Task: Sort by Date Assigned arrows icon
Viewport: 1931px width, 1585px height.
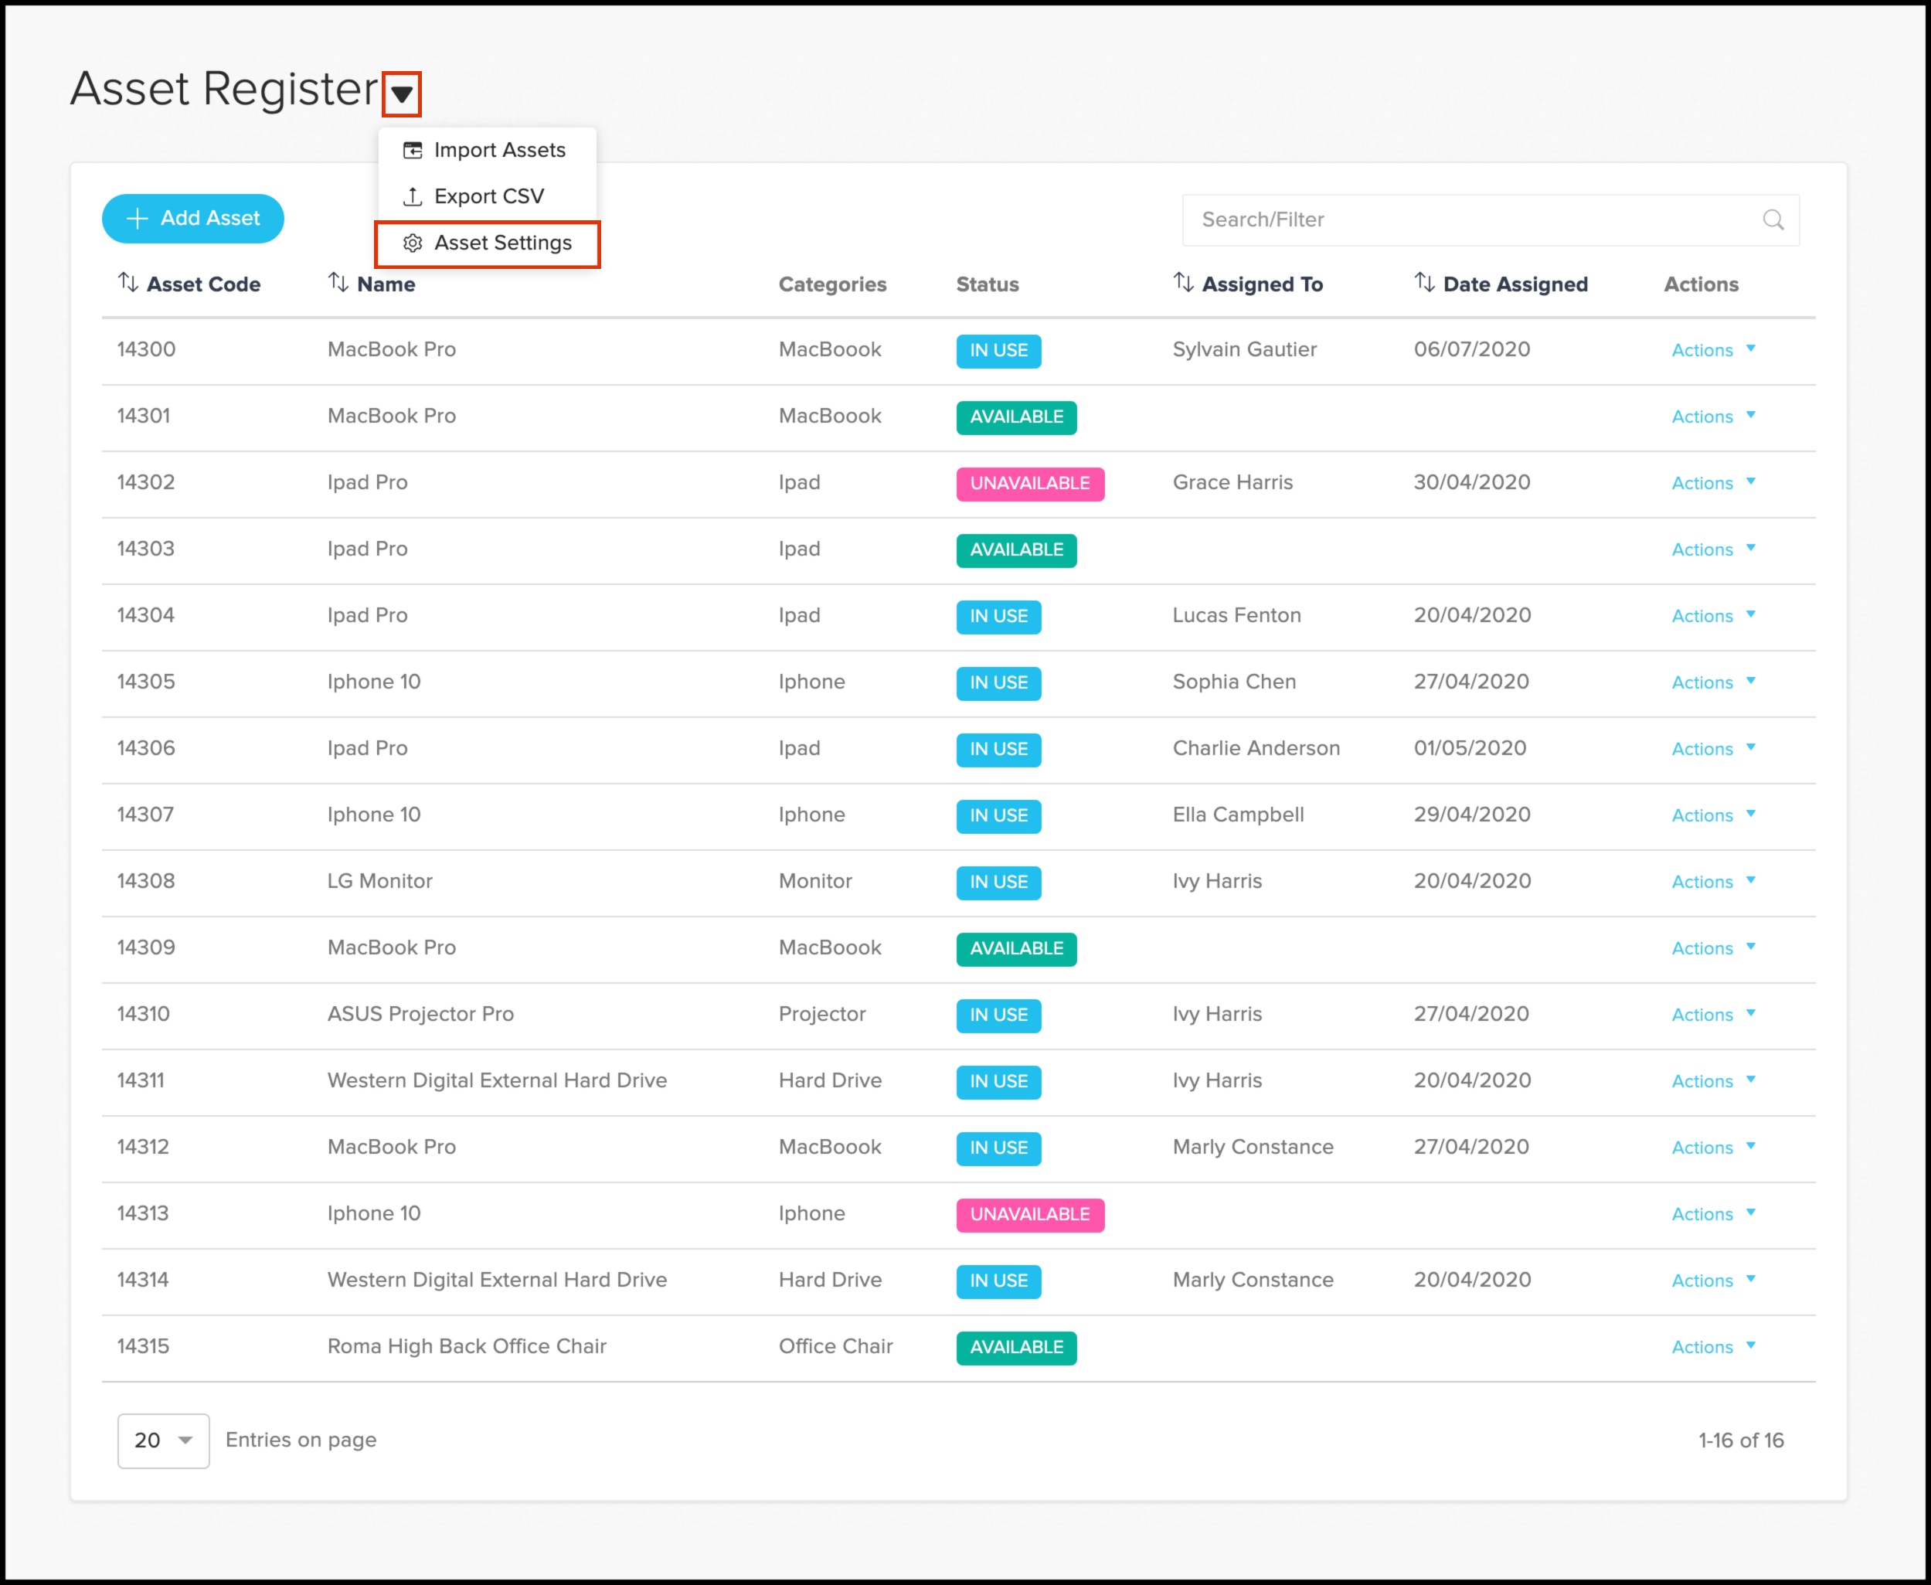Action: click(x=1424, y=283)
